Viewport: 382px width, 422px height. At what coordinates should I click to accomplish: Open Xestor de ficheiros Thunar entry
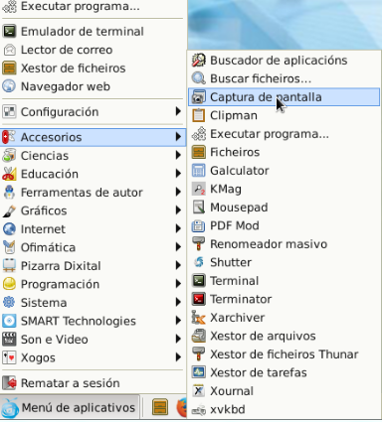pos(284,354)
